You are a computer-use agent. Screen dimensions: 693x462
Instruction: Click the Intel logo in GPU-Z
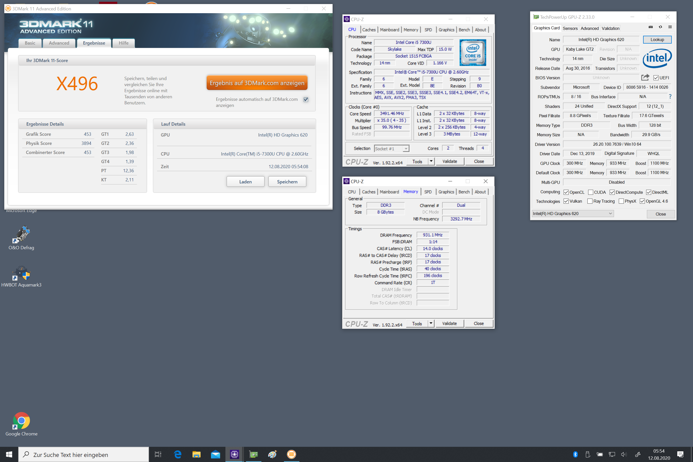(x=657, y=58)
